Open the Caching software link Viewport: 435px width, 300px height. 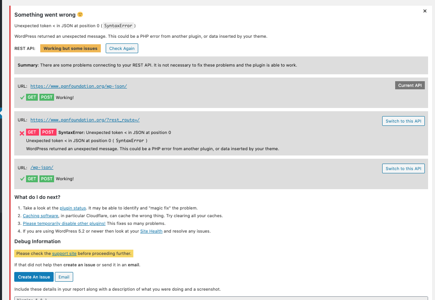coord(40,216)
